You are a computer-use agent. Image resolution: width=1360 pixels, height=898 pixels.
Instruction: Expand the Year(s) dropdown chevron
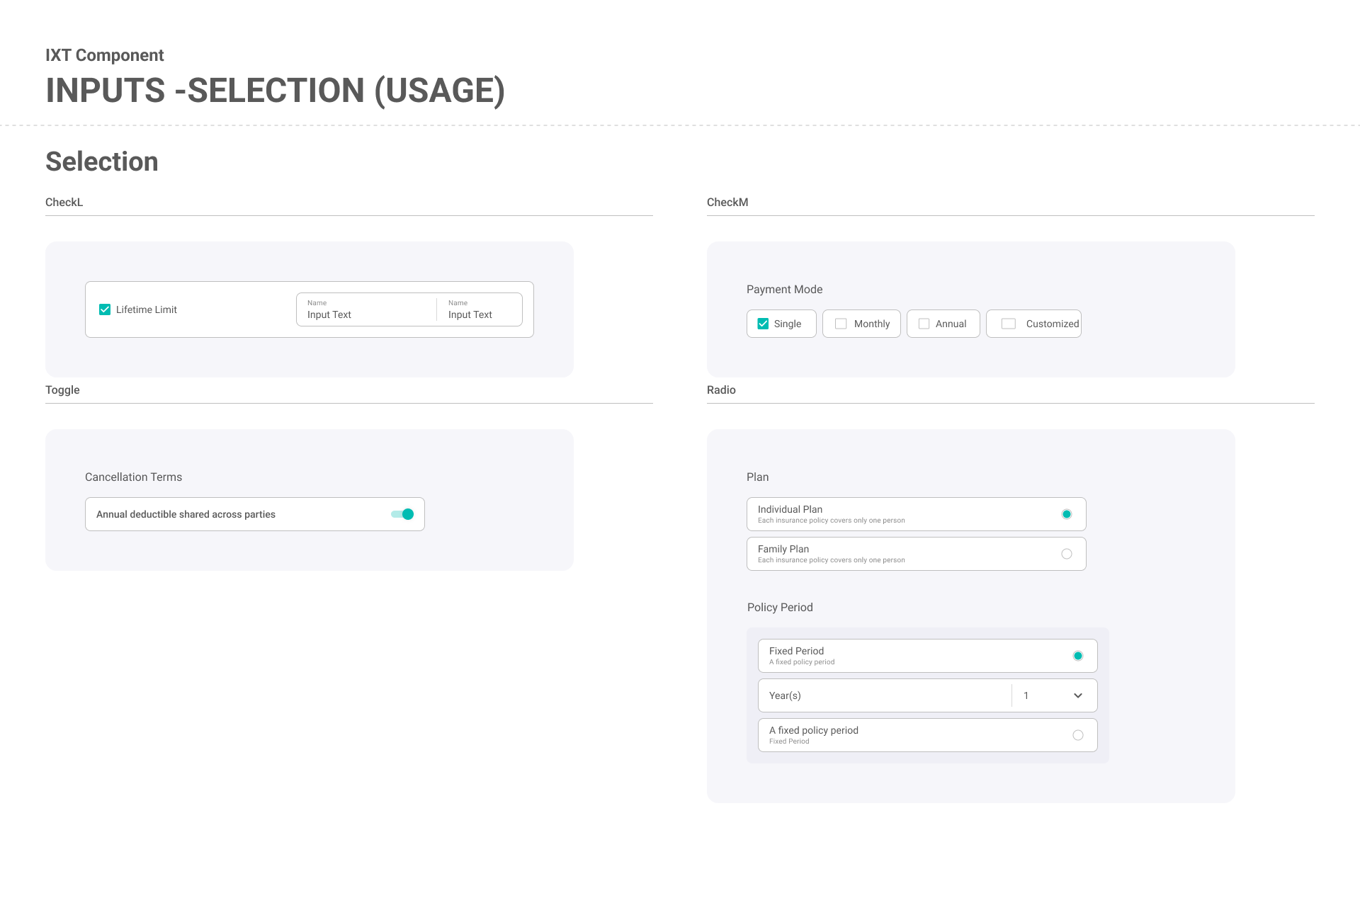click(1078, 695)
